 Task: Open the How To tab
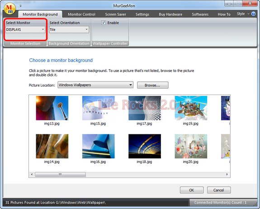click(224, 14)
